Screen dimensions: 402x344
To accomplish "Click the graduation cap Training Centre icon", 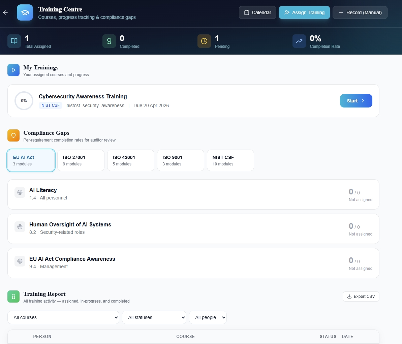I will coord(25,12).
